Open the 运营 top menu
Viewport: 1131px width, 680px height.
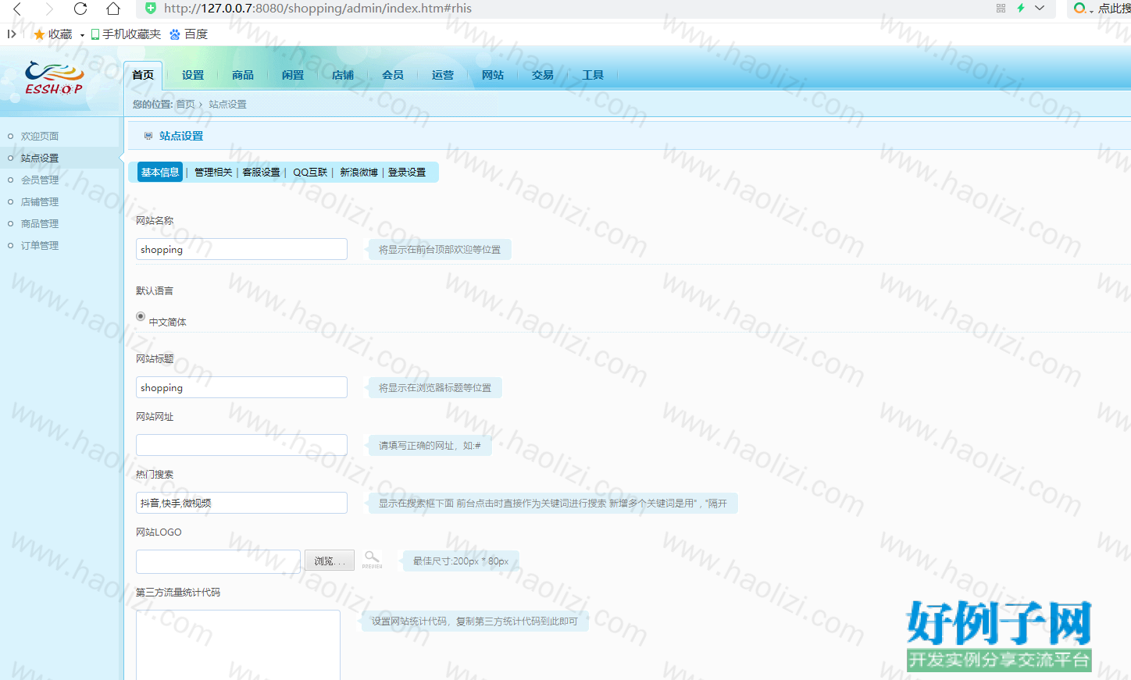click(443, 75)
